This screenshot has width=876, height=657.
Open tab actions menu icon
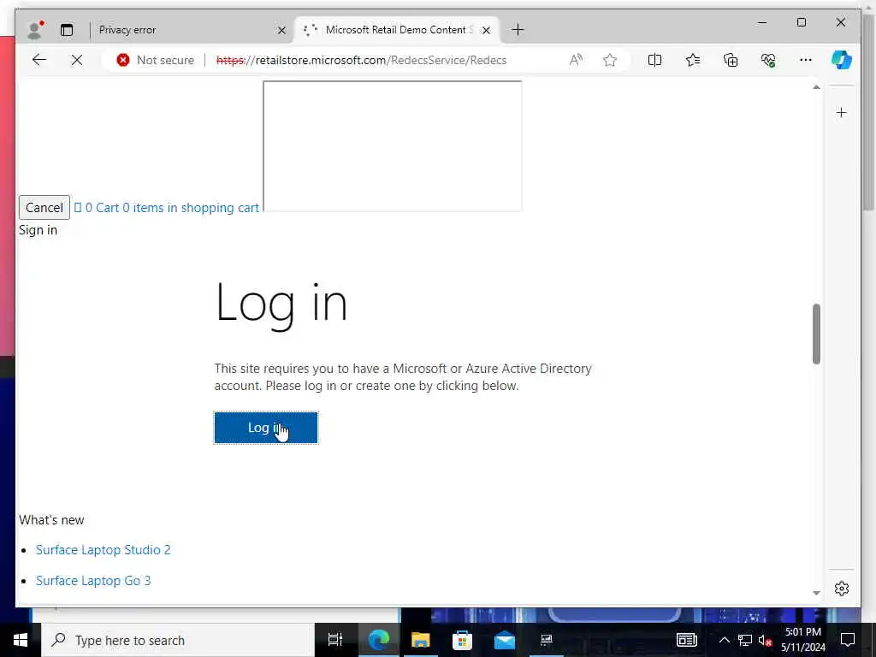tap(67, 30)
